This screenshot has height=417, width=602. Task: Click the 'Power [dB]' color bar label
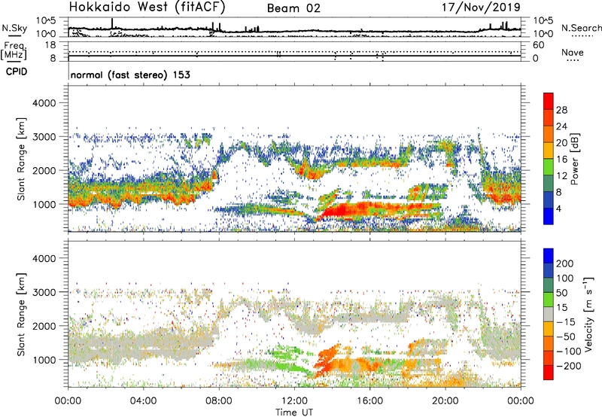click(575, 159)
